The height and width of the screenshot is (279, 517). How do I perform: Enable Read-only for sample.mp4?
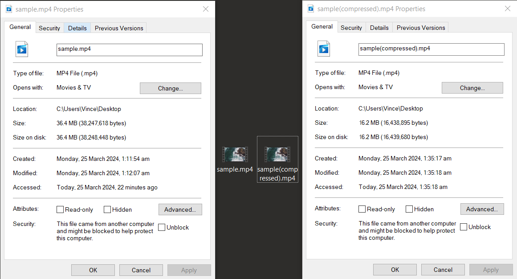[x=60, y=209]
